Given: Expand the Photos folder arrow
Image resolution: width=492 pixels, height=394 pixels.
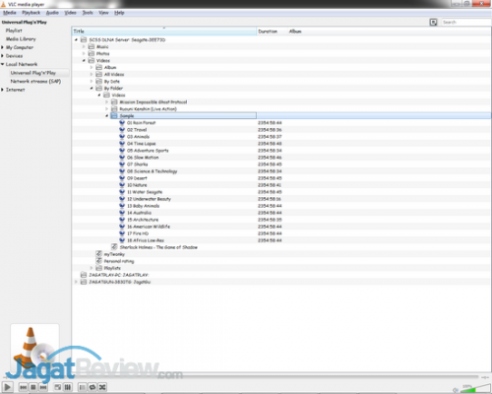Looking at the screenshot, I should tap(84, 53).
